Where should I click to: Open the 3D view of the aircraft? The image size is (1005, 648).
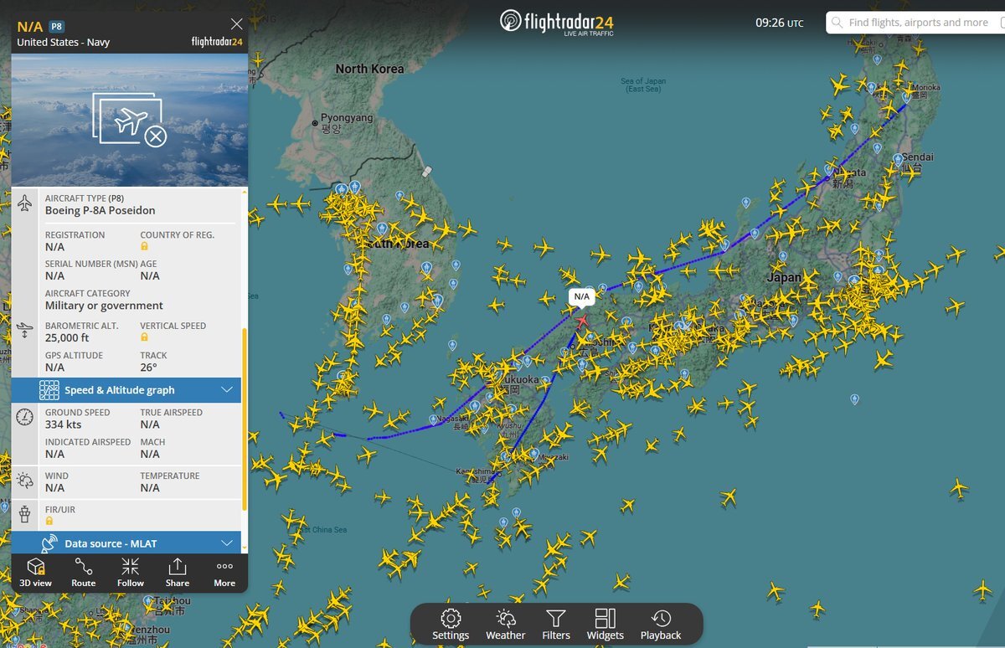pos(35,573)
